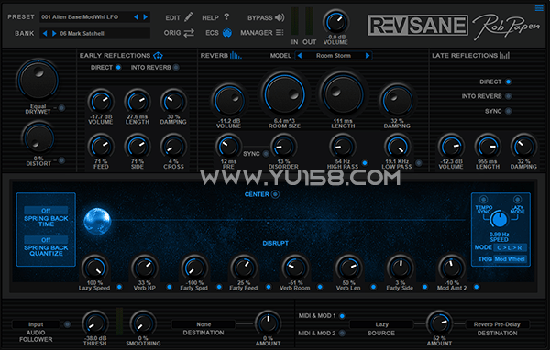The width and height of the screenshot is (550, 350).
Task: Open the C > L > R mode dropdown
Action: click(x=510, y=247)
